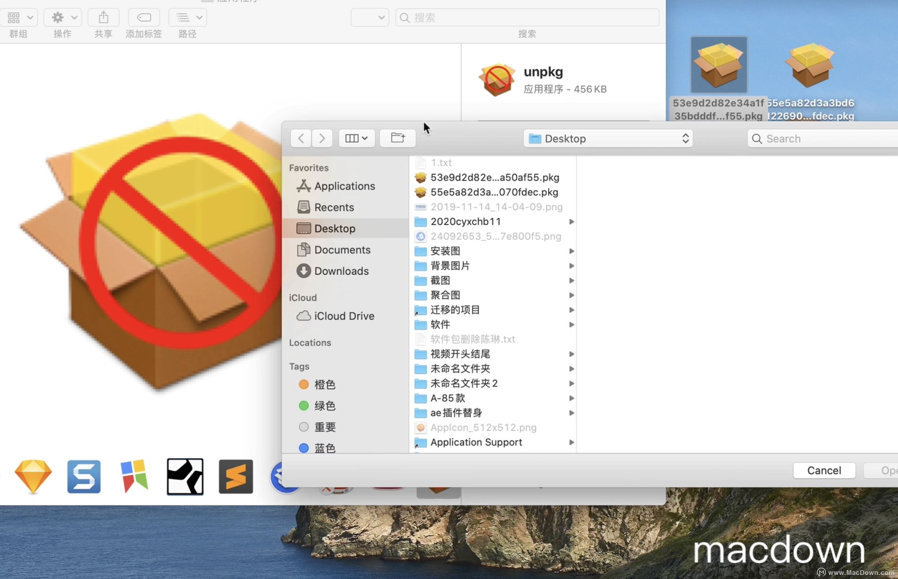Viewport: 898px width, 579px height.
Task: Click Cancel button in dialog
Action: click(x=823, y=470)
